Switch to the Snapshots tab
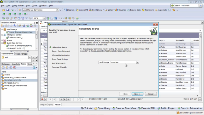 point(16,64)
